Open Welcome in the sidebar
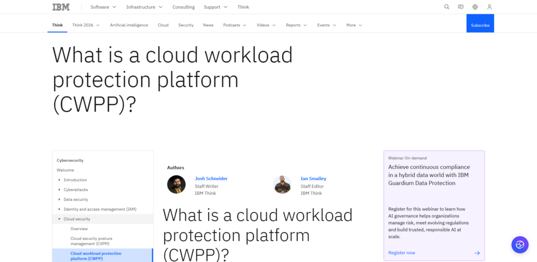 (66, 170)
